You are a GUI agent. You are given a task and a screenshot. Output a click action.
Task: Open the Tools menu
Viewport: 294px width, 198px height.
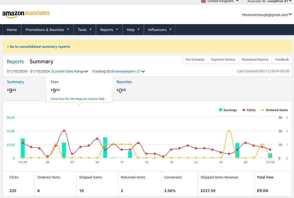point(85,30)
